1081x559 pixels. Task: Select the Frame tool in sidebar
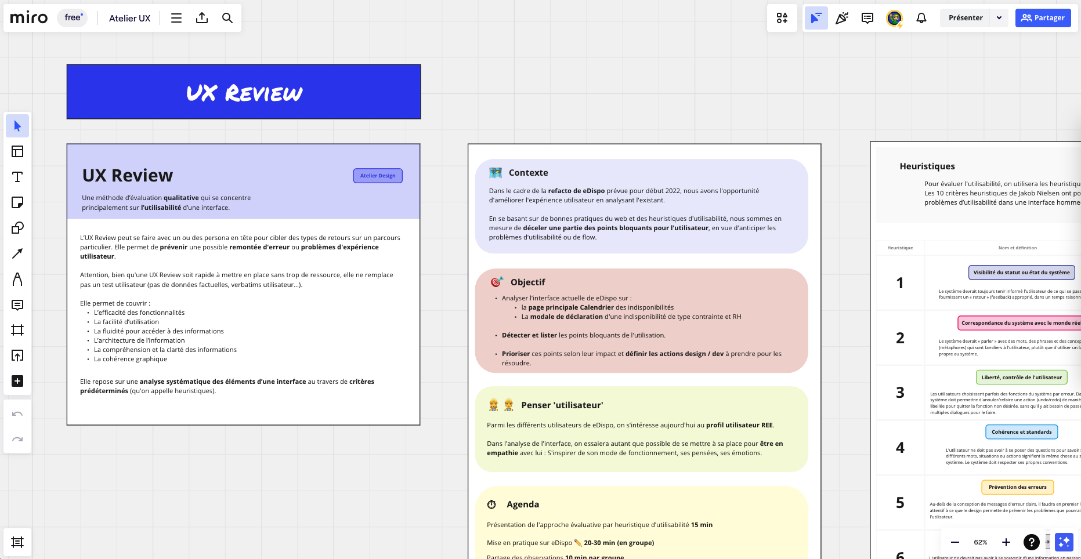pos(17,330)
